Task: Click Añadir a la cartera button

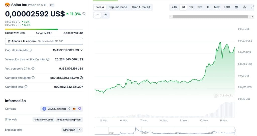Action: (x=44, y=41)
